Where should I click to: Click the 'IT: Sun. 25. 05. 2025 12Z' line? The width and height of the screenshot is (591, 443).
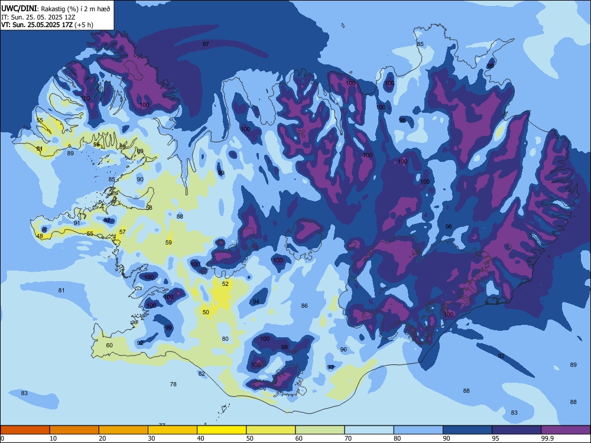click(x=38, y=17)
